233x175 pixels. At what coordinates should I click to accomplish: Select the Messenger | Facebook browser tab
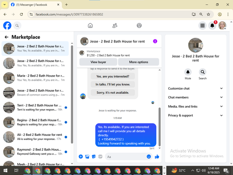click(x=35, y=5)
